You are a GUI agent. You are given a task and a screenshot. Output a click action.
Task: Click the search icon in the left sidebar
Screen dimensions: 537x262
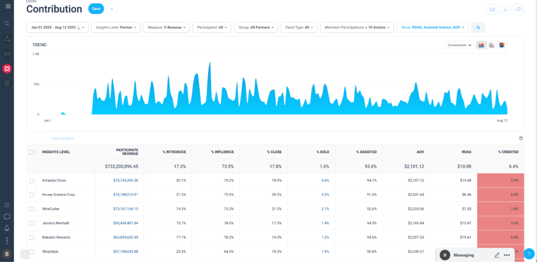click(7, 24)
